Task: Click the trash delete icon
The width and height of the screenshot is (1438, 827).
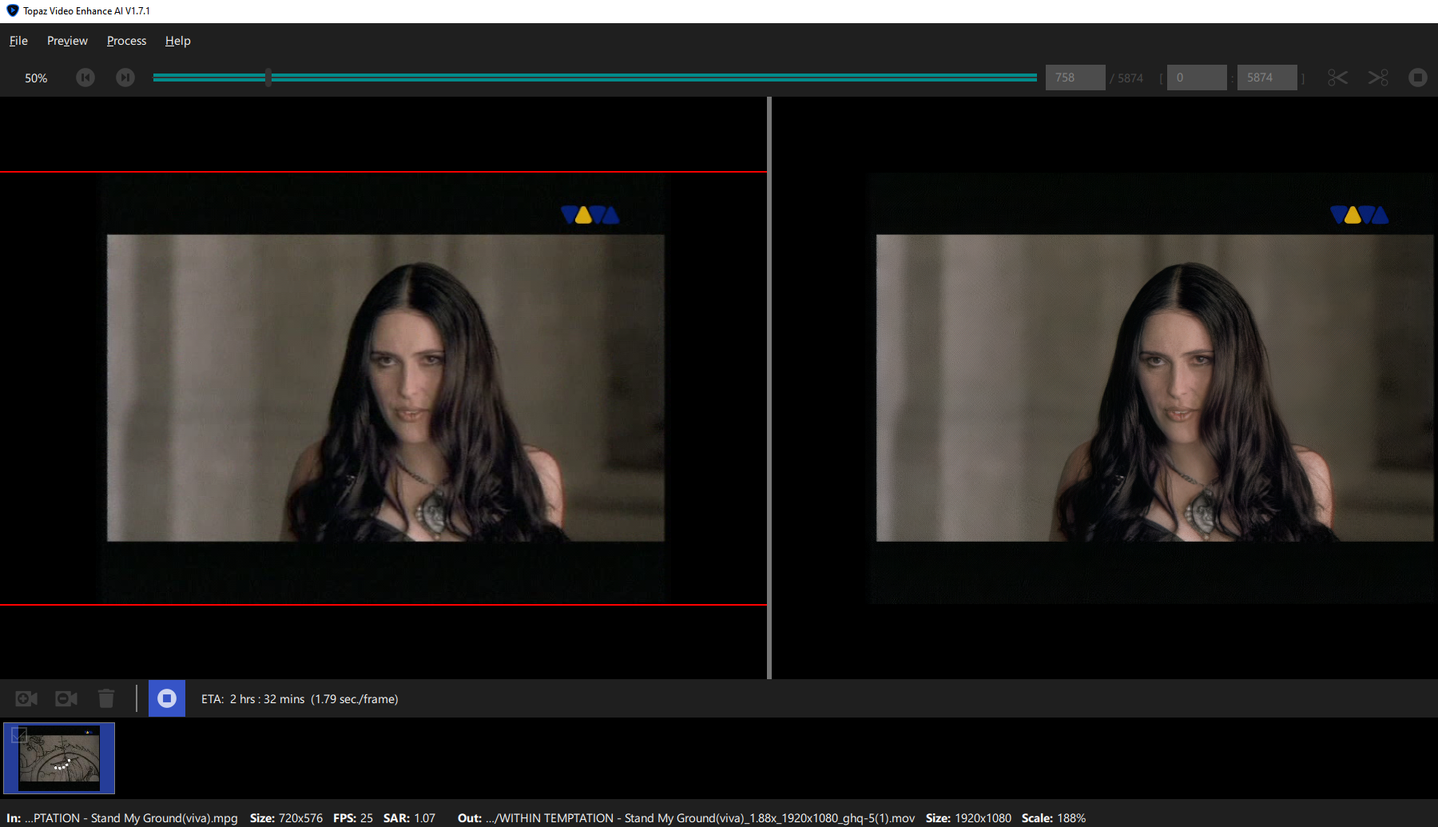Action: tap(106, 698)
